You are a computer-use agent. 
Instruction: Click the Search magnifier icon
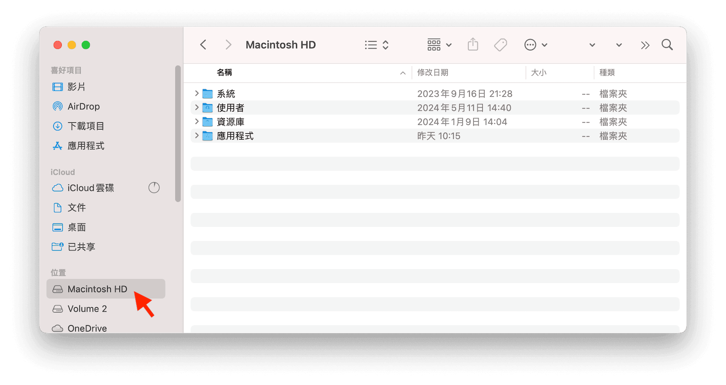(667, 45)
